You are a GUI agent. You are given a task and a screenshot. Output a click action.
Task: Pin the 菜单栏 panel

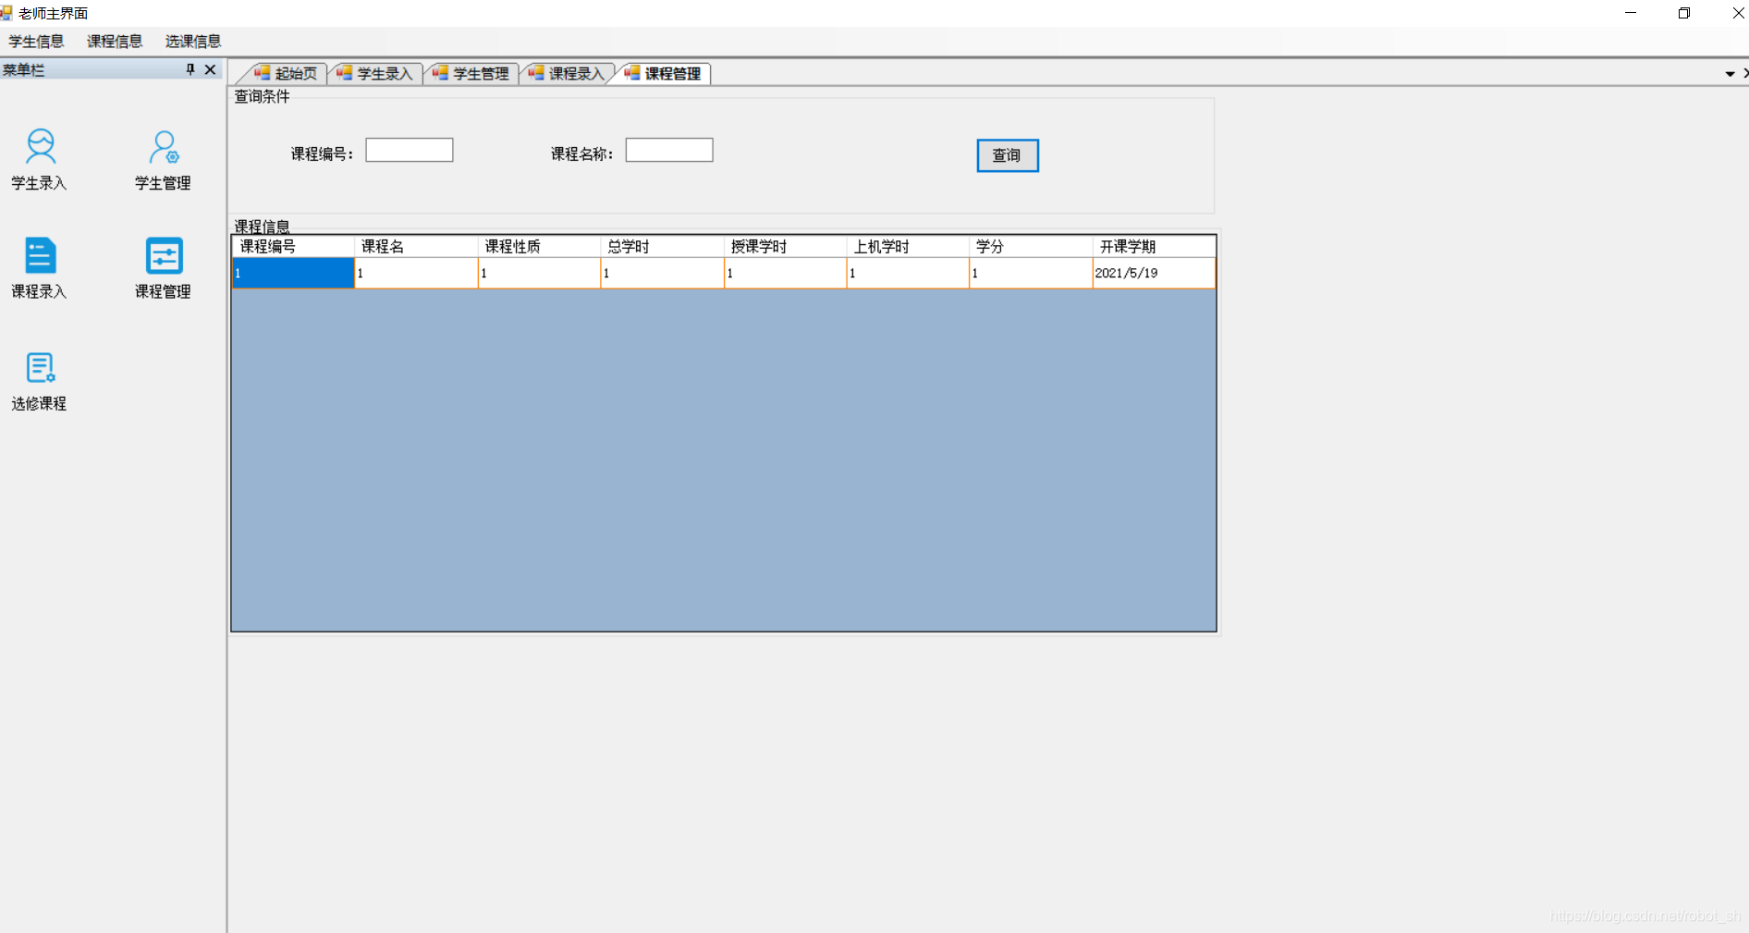point(190,69)
